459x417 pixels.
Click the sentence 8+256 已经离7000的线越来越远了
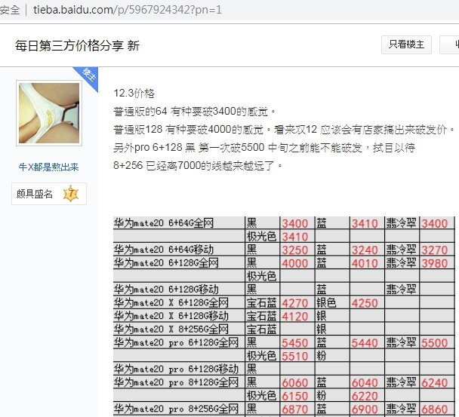point(198,166)
